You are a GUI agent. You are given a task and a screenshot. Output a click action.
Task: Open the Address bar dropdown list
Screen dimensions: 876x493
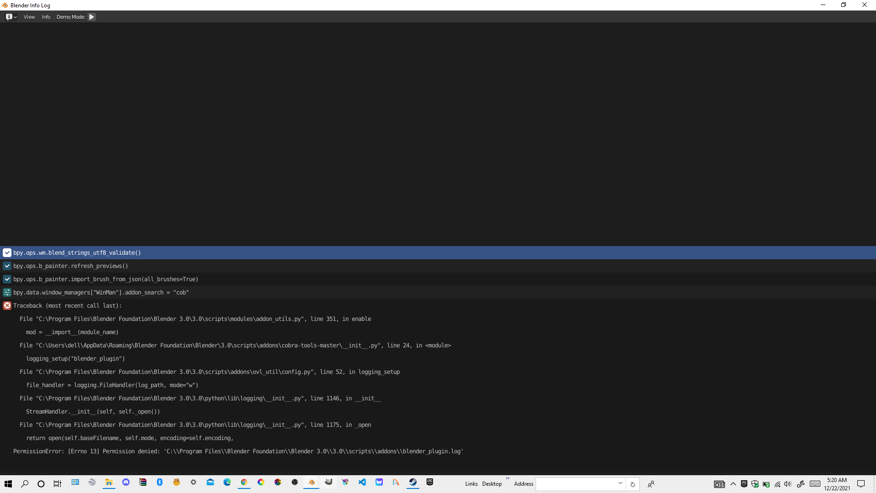click(620, 484)
